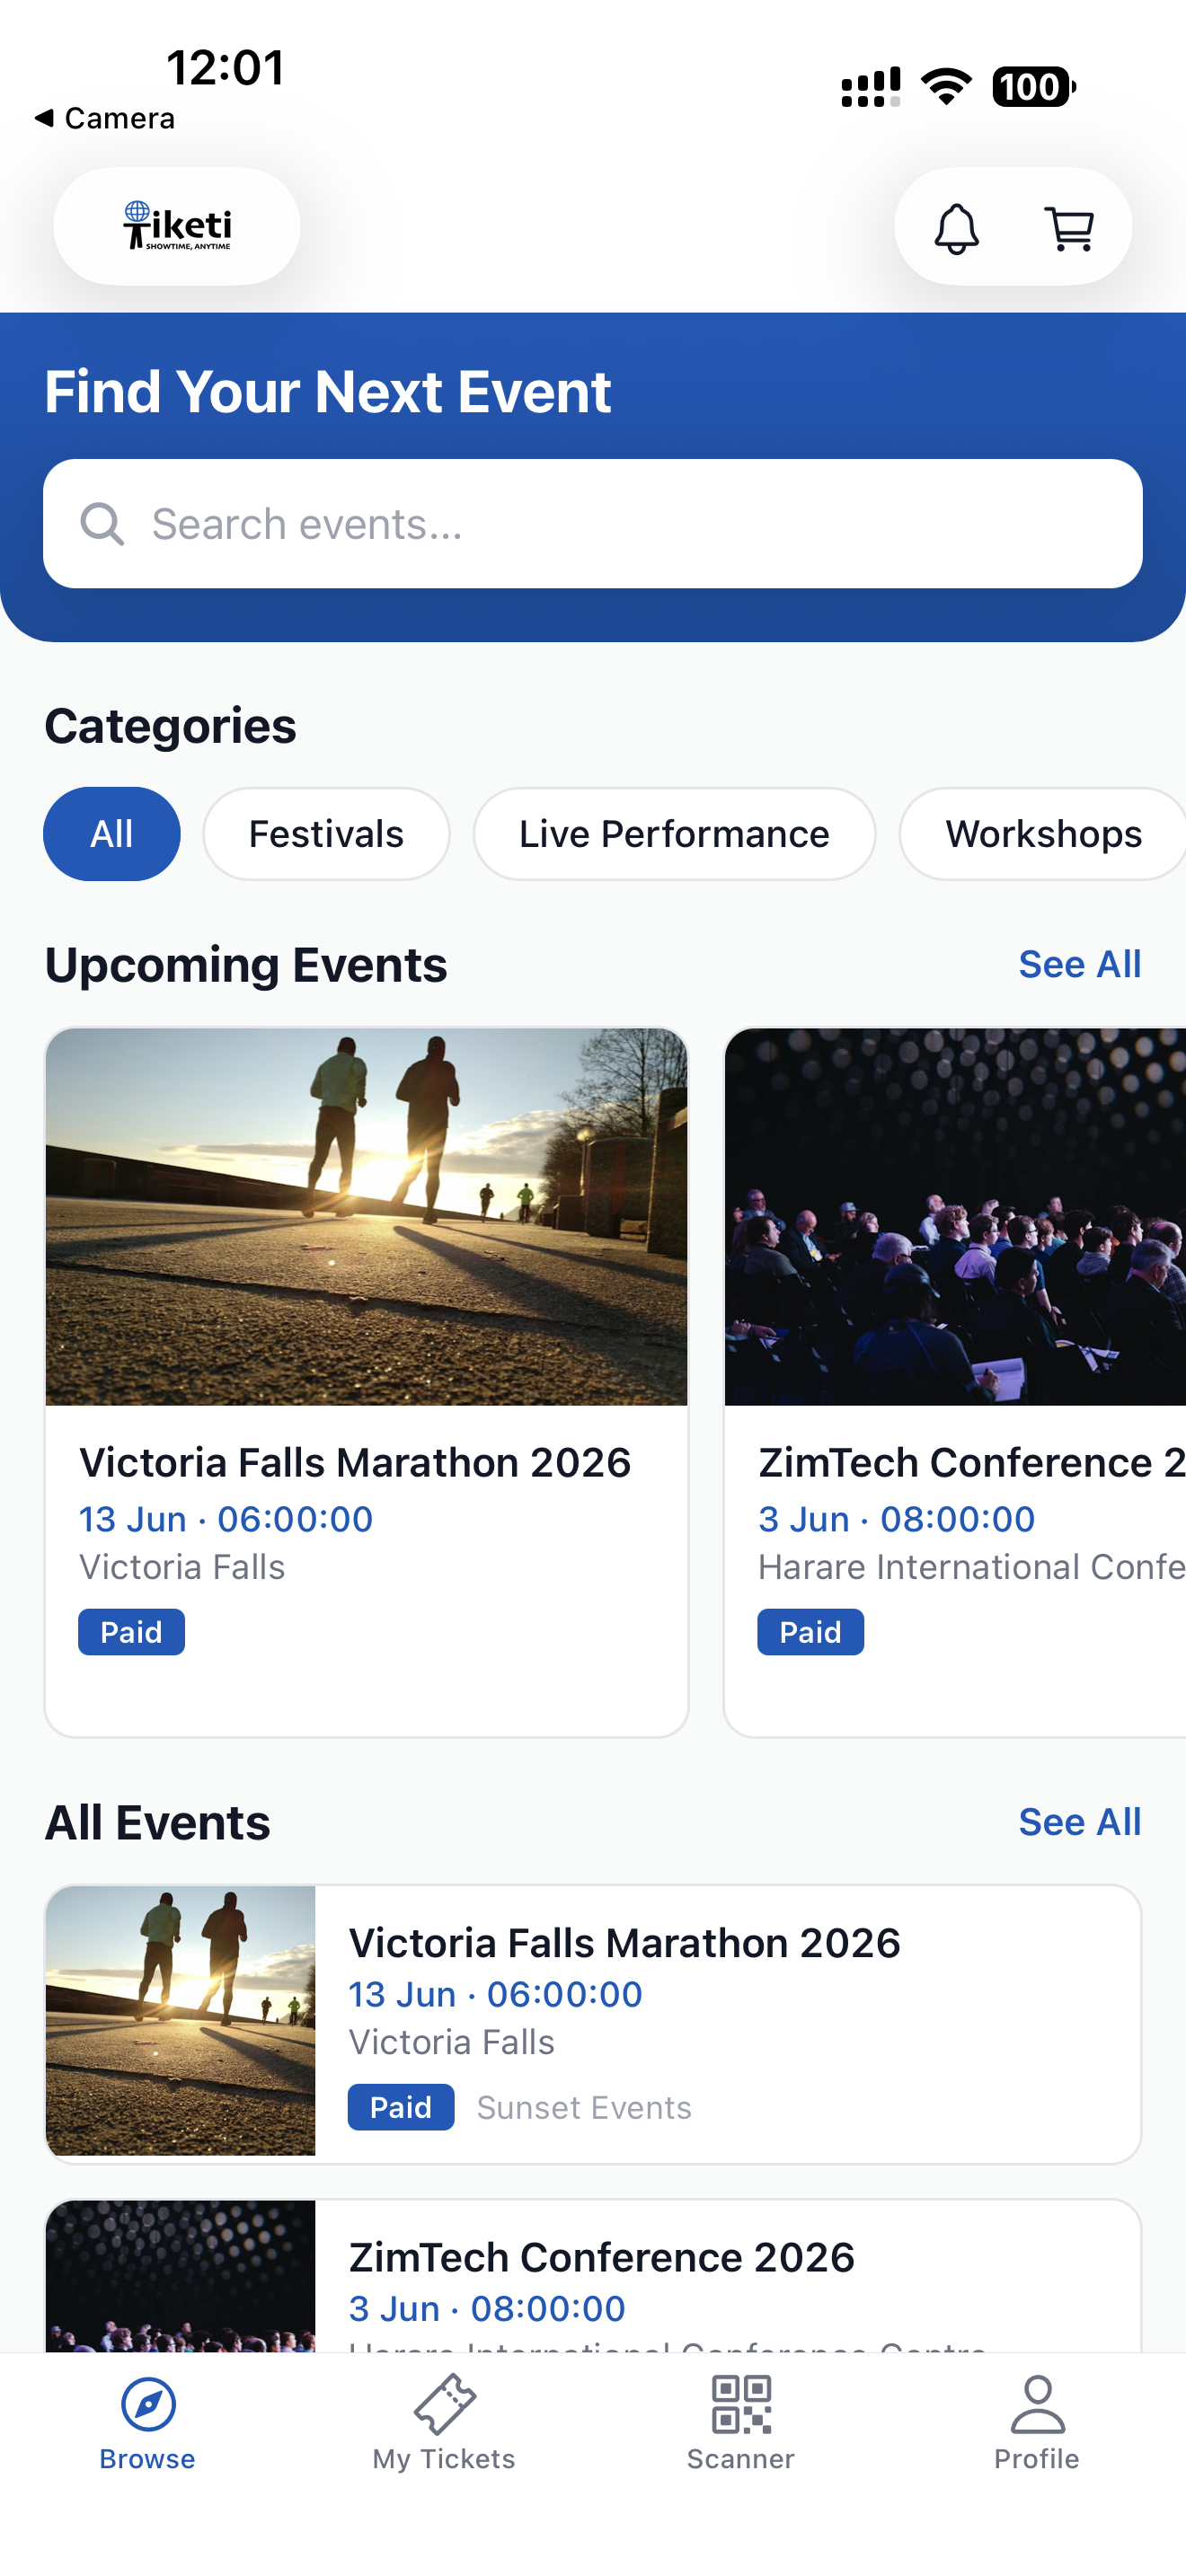Viewport: 1186px width, 2576px height.
Task: Filter by Live Performance category
Action: (x=674, y=834)
